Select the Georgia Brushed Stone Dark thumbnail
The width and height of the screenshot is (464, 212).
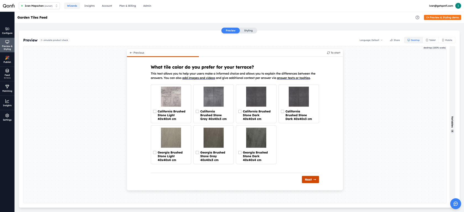click(x=256, y=138)
